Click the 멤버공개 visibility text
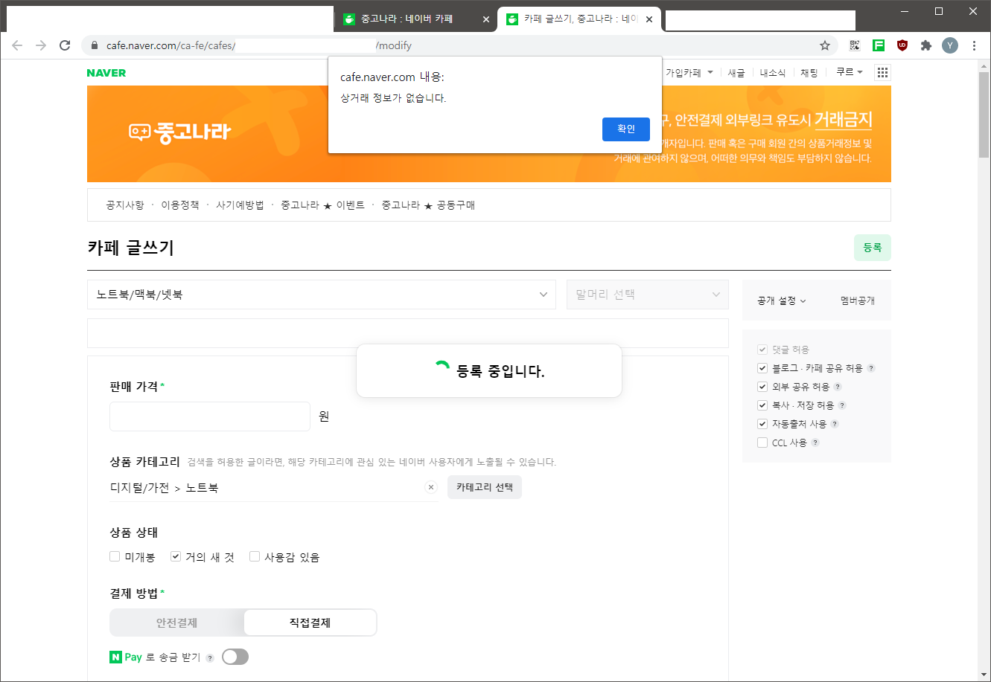This screenshot has height=682, width=991. [858, 301]
